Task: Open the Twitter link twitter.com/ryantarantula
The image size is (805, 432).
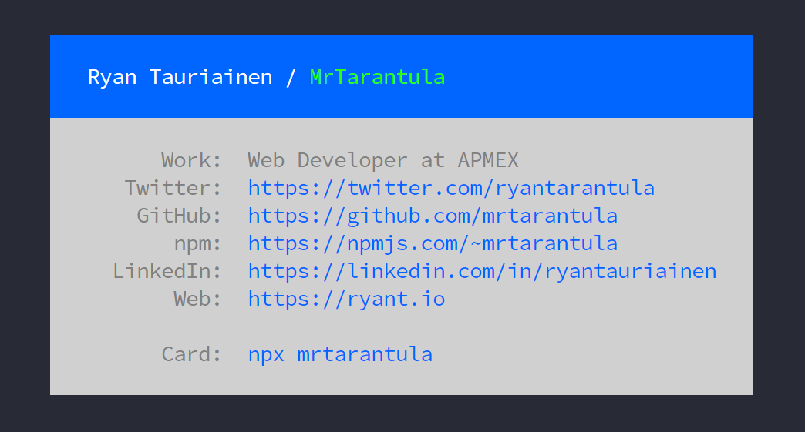Action: tap(451, 188)
